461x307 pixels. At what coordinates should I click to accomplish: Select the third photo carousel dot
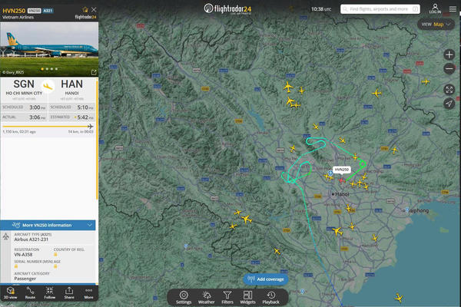pyautogui.click(x=51, y=69)
